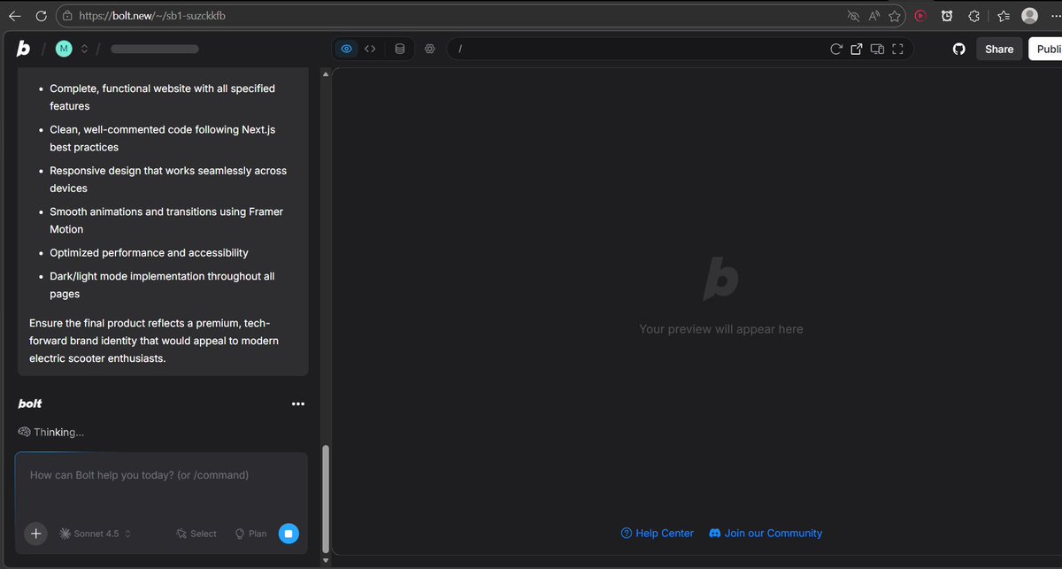
Task: Open browser settings and more menu
Action: [x=1055, y=16]
